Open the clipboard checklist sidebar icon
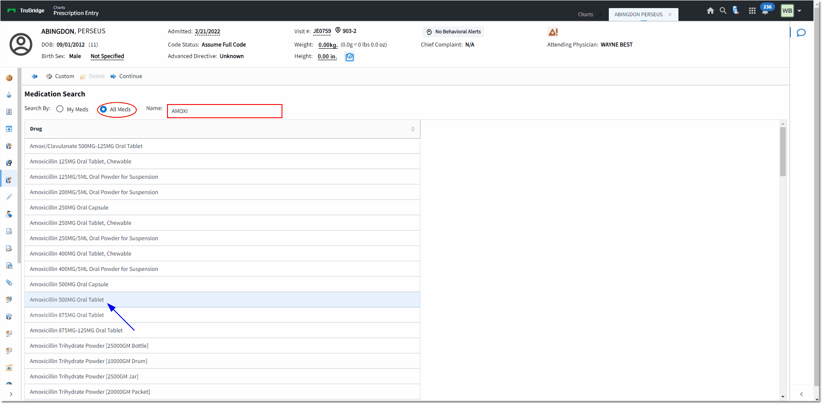Image resolution: width=822 pixels, height=404 pixels. 9,112
